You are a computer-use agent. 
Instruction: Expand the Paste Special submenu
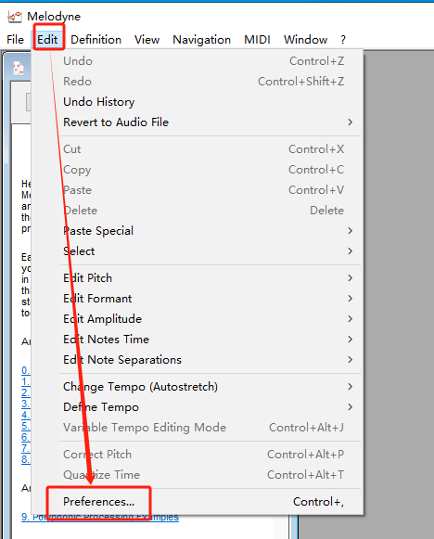pyautogui.click(x=210, y=231)
